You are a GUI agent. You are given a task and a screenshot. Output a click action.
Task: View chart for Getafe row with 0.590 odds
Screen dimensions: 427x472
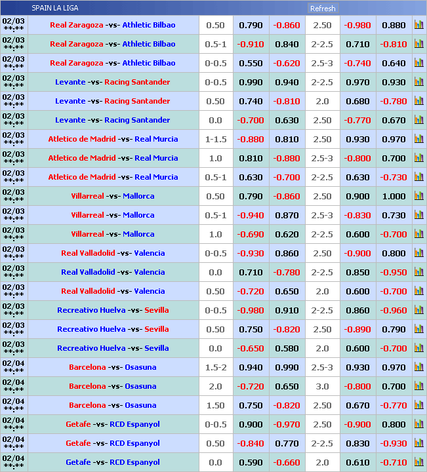click(x=418, y=462)
